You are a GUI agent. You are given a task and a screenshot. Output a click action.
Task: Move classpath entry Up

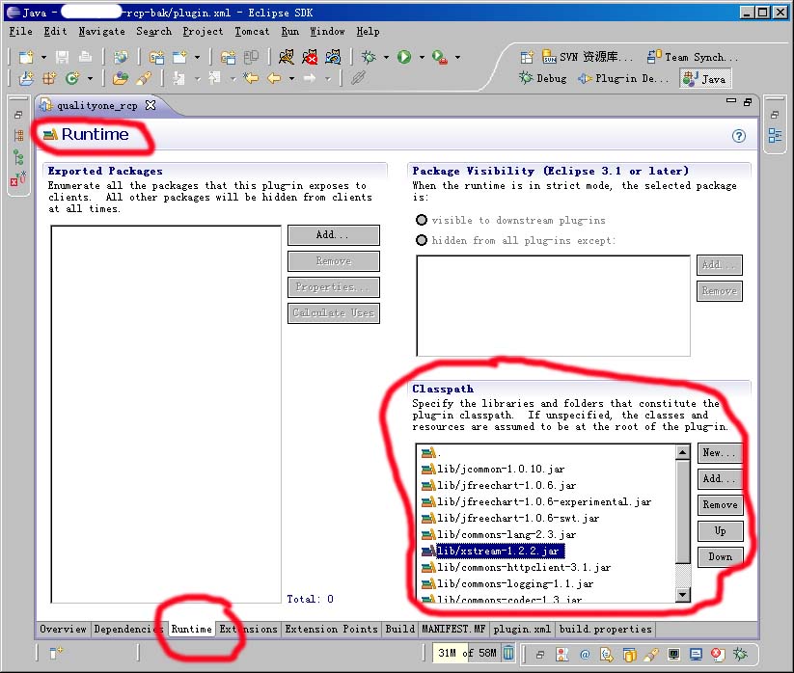click(x=720, y=531)
